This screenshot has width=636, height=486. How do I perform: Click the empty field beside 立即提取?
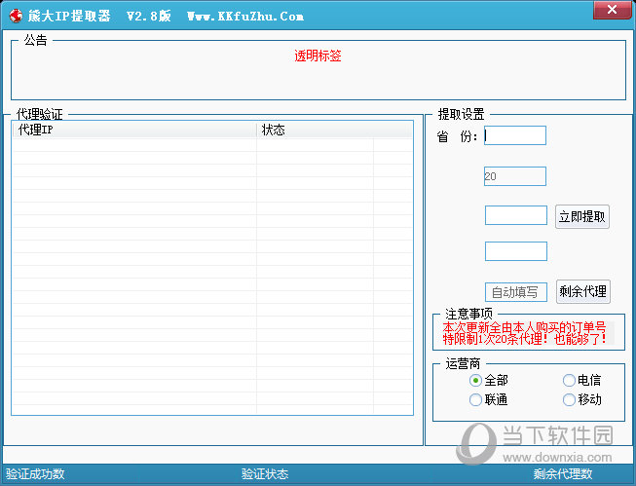click(516, 215)
